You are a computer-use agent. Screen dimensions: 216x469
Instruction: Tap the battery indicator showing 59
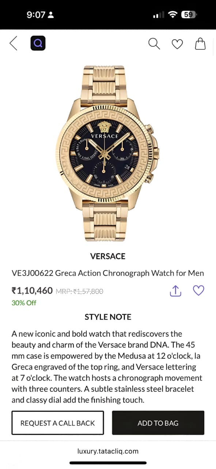(x=189, y=15)
